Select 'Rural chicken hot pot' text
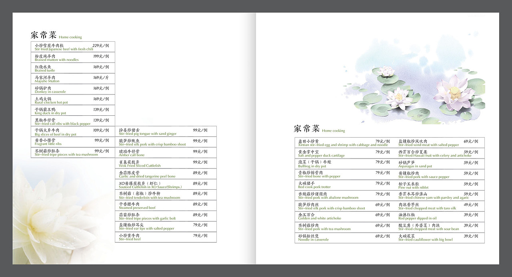Screen dimensions: 512x277 pos(51,102)
